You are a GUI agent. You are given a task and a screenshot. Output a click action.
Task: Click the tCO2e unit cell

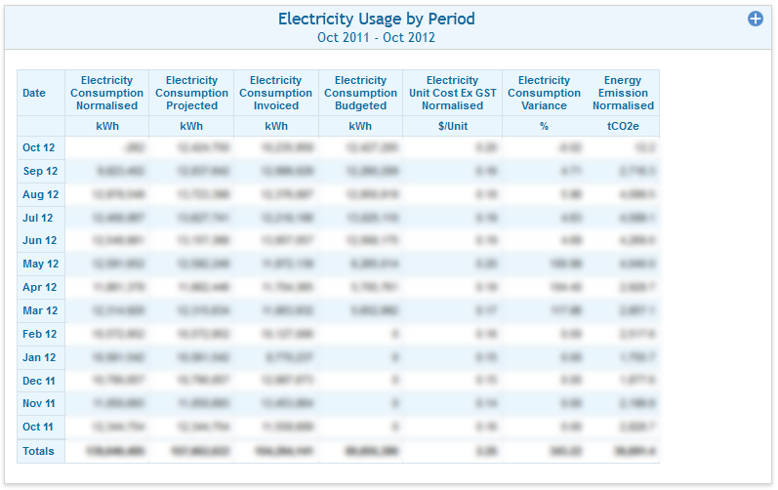pyautogui.click(x=623, y=127)
